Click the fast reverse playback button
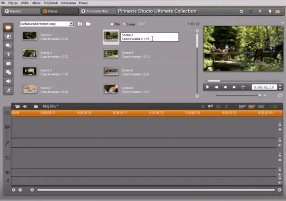This screenshot has height=201, width=286. pyautogui.click(x=225, y=87)
